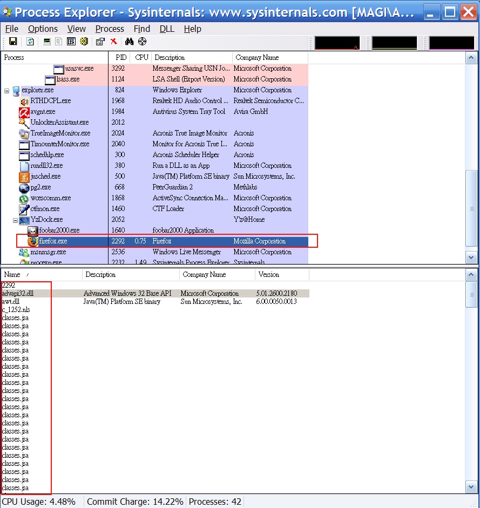Click the purple I/O history graph
This screenshot has width=480, height=508.
[452, 43]
